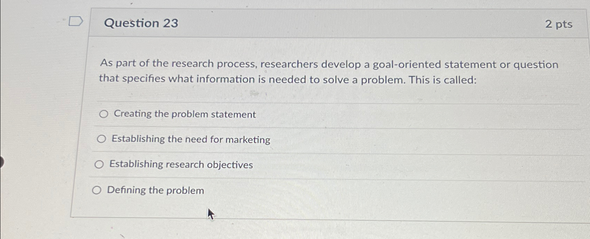Image resolution: width=590 pixels, height=239 pixels.
Task: Pick Defining the problem as your answer
Action: tap(97, 190)
